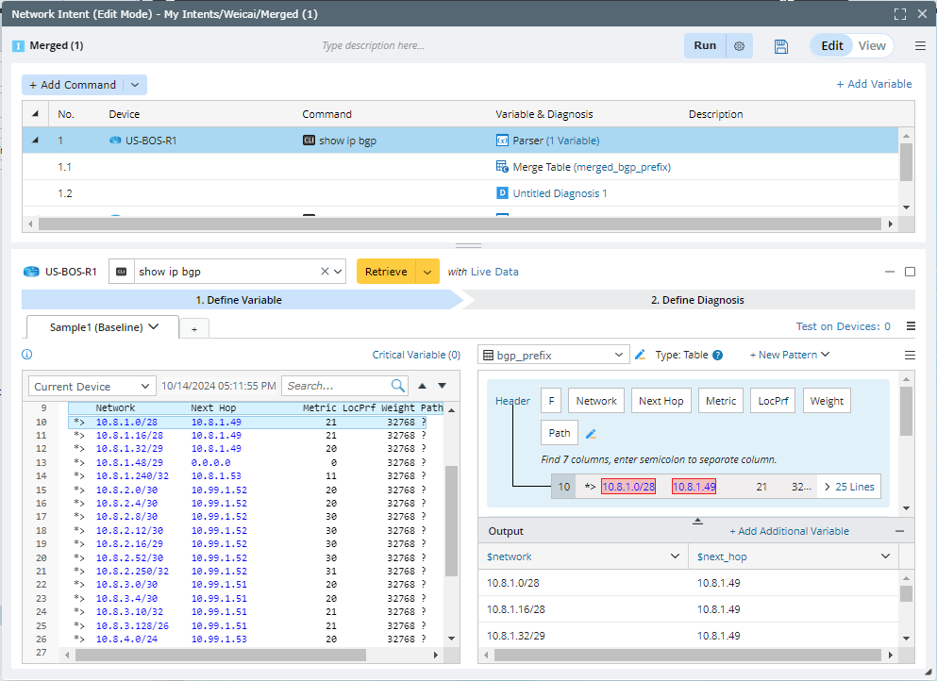Click the Type Table help icon
The height and width of the screenshot is (681, 937).
pos(717,356)
